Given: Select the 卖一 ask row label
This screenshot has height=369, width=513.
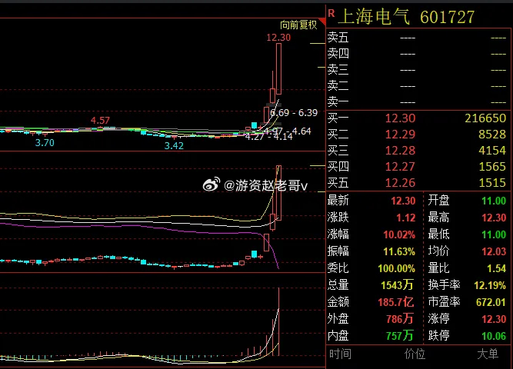Looking at the screenshot, I should click(338, 102).
